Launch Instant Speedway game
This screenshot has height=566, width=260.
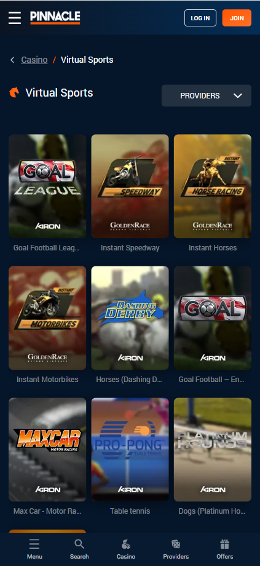(x=130, y=186)
